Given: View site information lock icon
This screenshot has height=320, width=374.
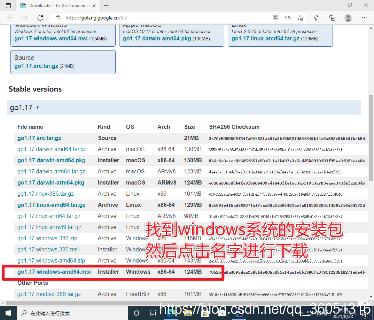Looking at the screenshot, I should pos(57,18).
